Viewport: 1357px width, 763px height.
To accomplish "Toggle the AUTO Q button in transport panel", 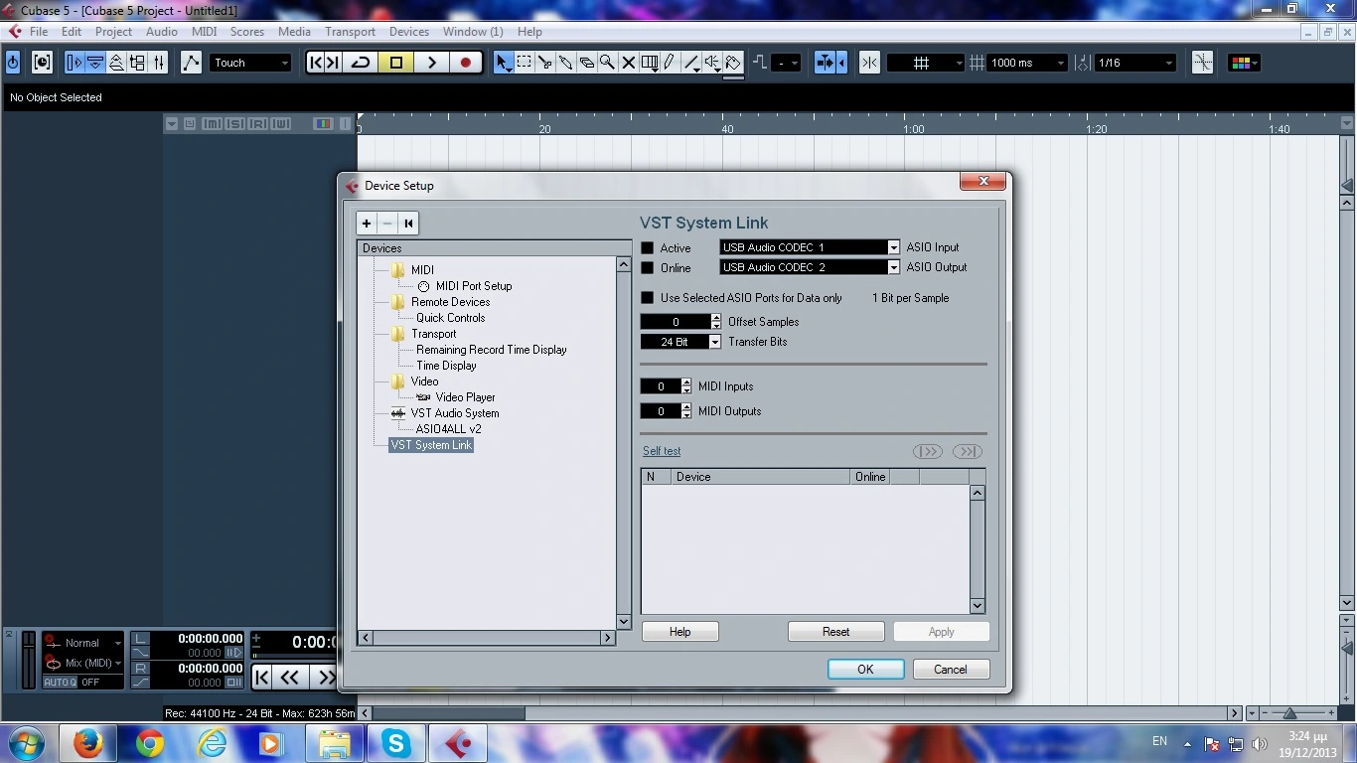I will coord(60,683).
